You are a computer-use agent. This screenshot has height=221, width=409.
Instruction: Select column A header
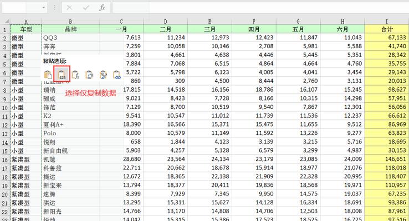pos(26,22)
